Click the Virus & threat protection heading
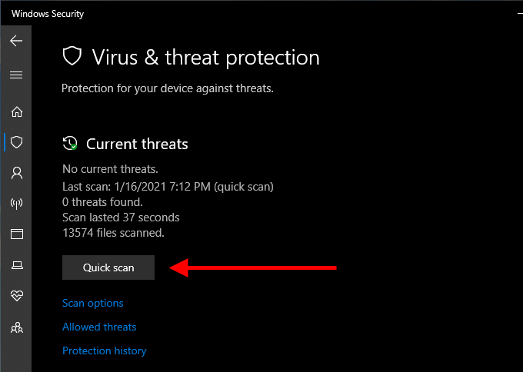The image size is (523, 372). (x=205, y=58)
